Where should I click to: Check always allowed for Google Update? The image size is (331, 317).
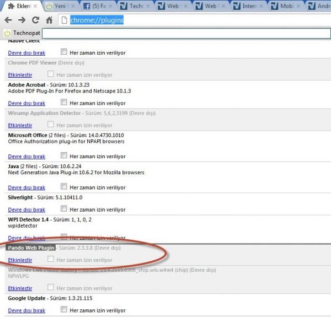[x=64, y=309]
